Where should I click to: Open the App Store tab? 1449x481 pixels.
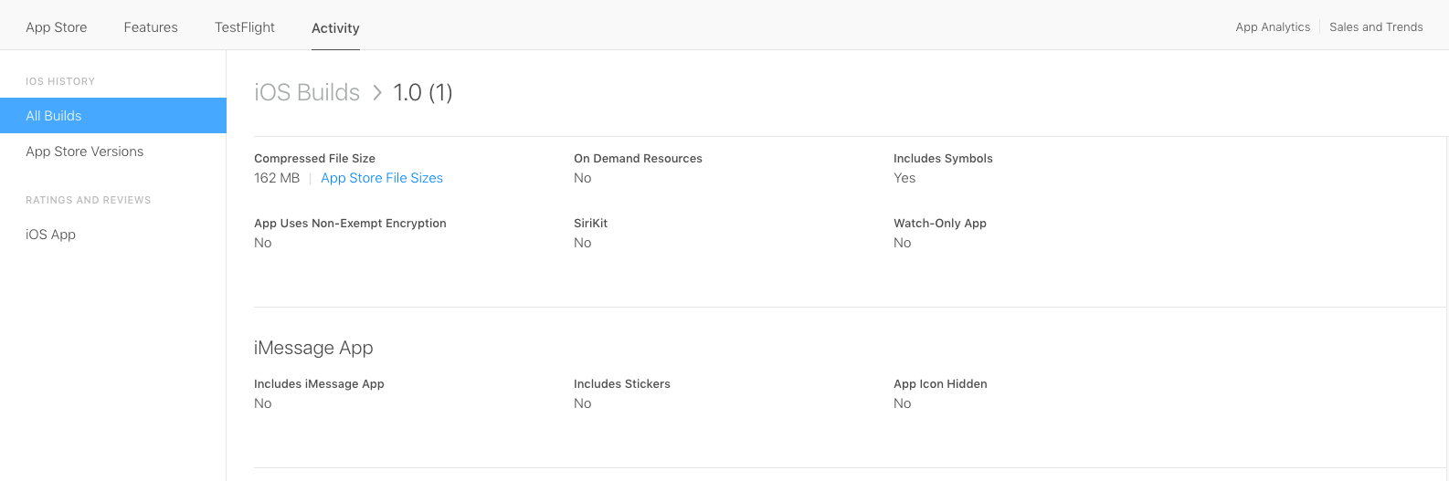pyautogui.click(x=57, y=27)
